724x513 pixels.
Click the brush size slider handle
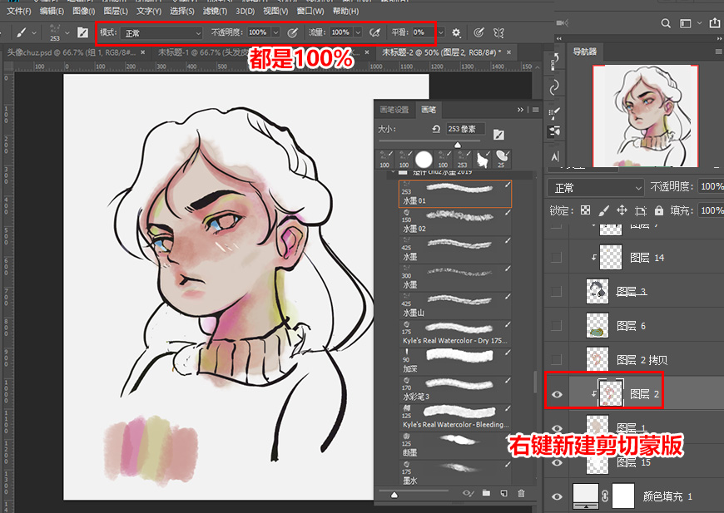[457, 145]
